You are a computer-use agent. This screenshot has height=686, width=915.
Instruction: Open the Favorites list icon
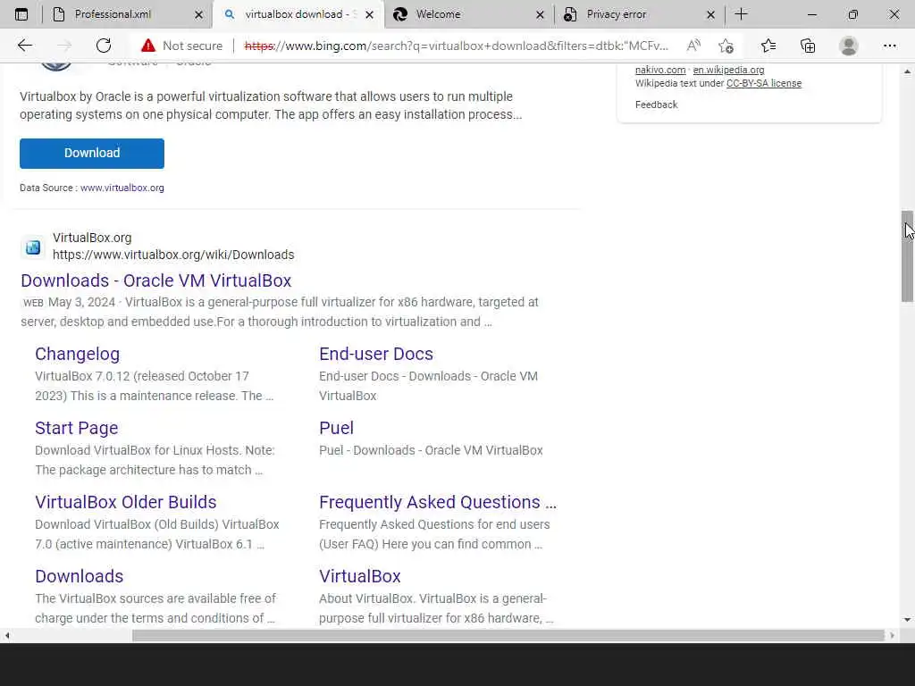(x=768, y=46)
